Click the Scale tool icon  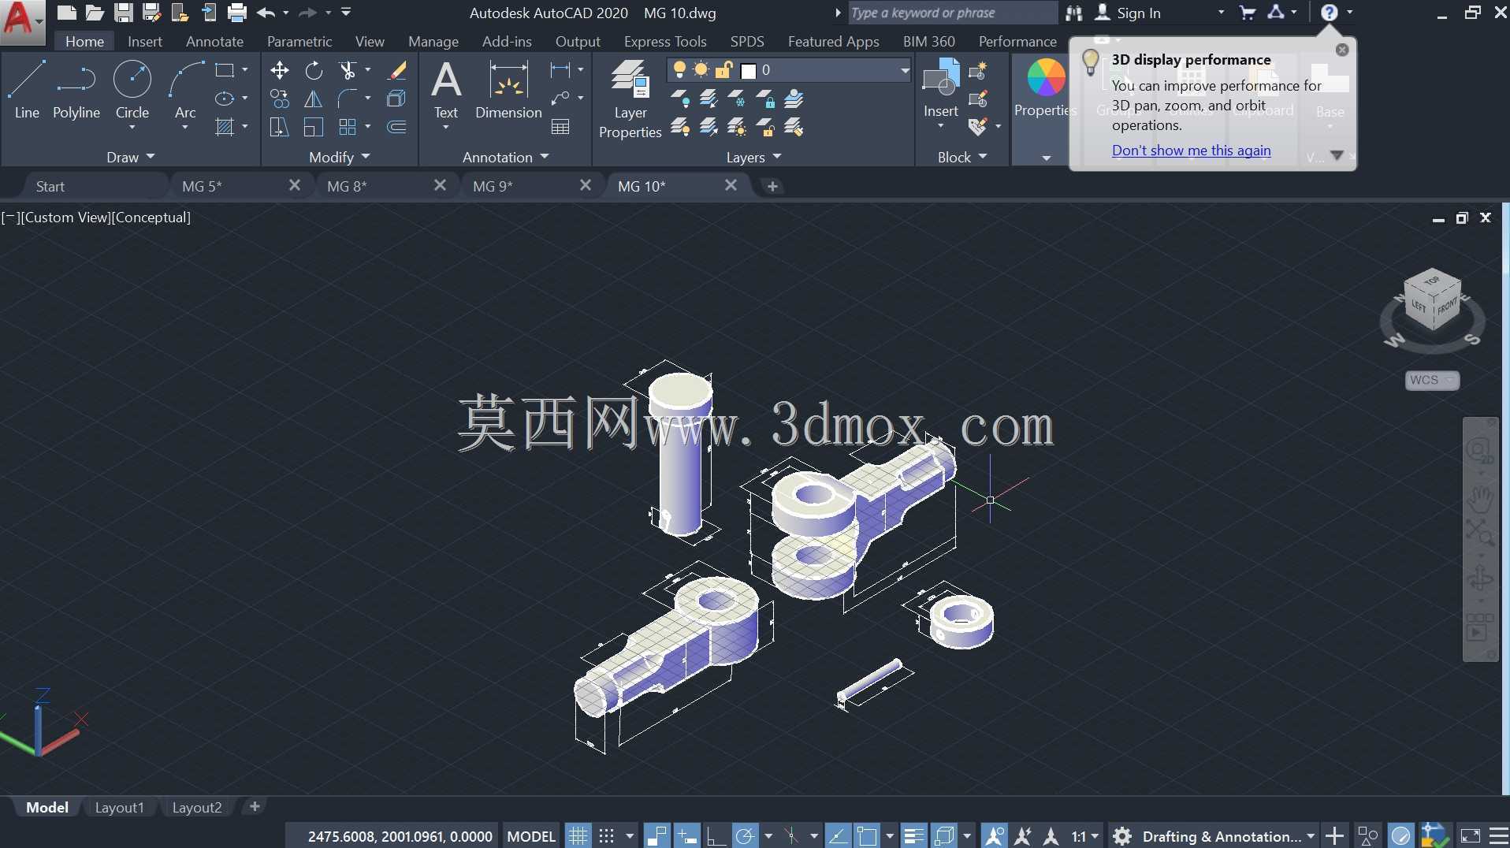pos(314,127)
